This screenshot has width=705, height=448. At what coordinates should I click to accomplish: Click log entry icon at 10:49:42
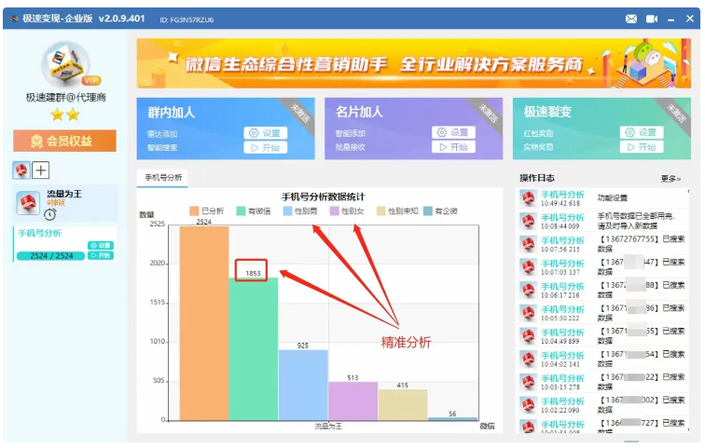click(x=529, y=198)
